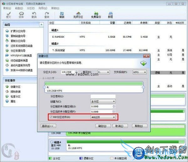188x162 pixels.
Task: Click the 分区大小 input field
Action: 68,72
